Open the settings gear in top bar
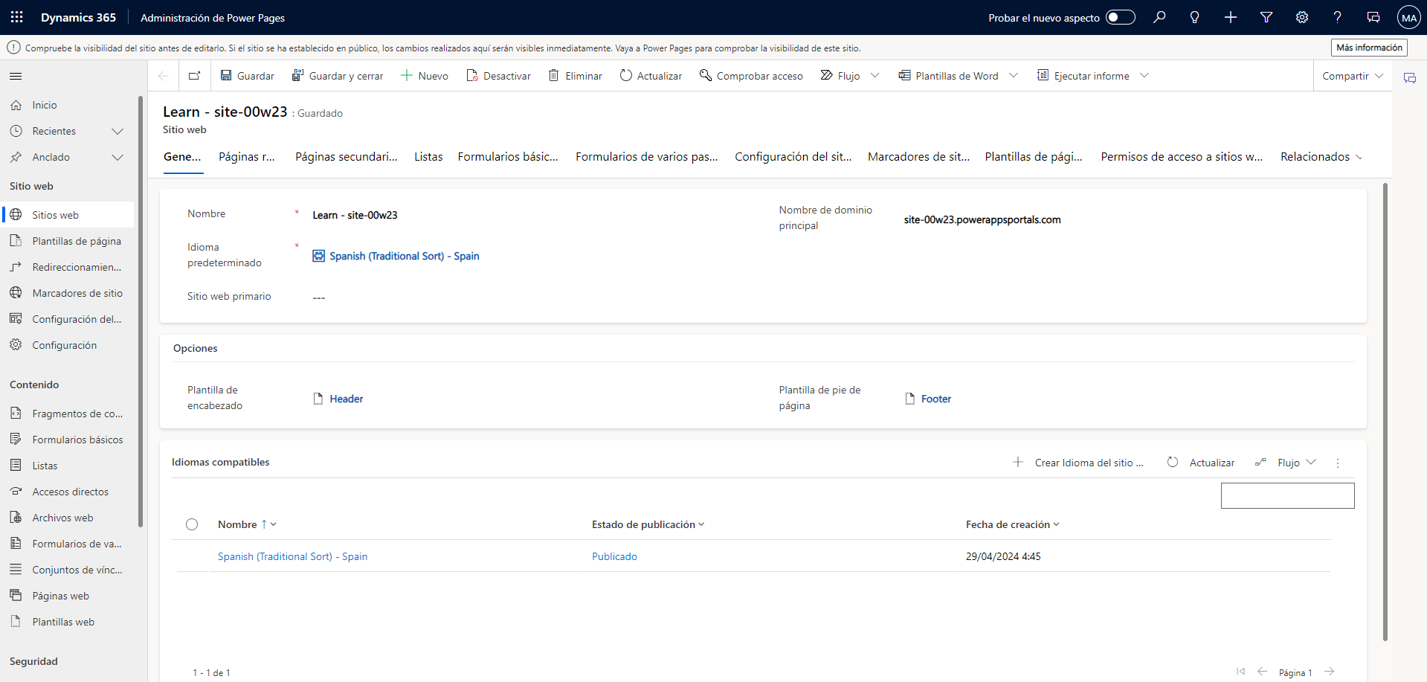This screenshot has height=682, width=1427. point(1302,17)
